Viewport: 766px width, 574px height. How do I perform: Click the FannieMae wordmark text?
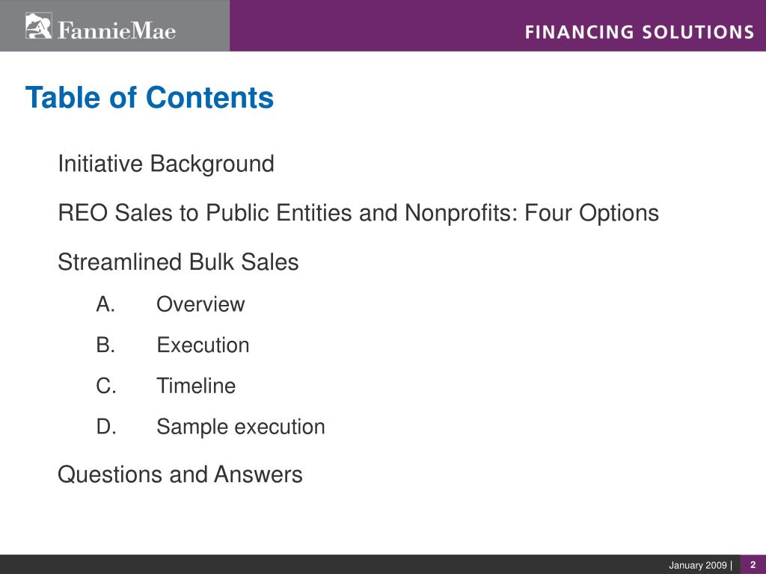(x=117, y=30)
